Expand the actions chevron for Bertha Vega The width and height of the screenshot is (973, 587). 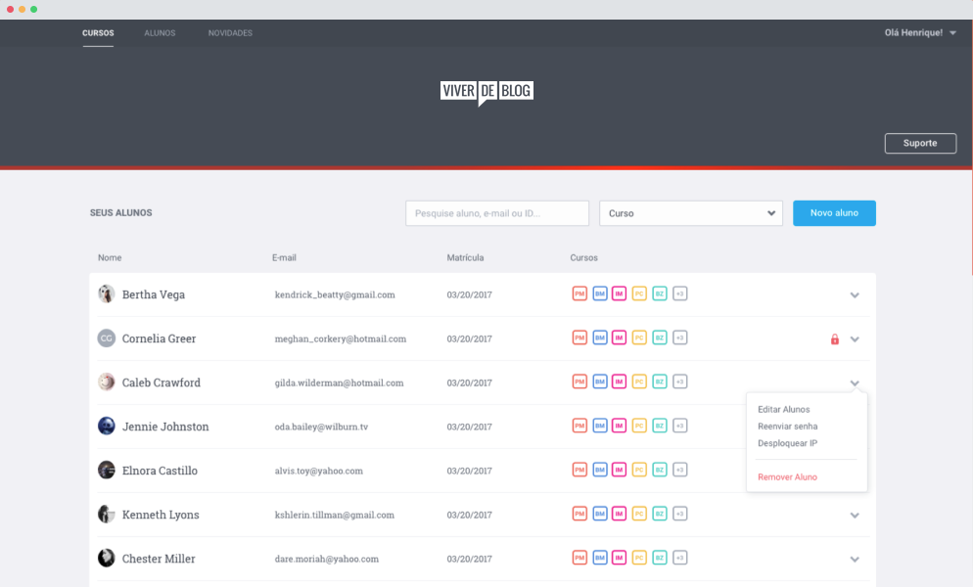(x=855, y=294)
